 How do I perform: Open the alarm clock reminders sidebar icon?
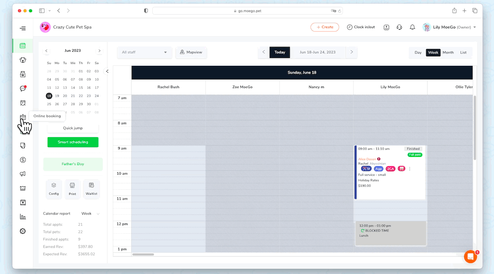23,103
